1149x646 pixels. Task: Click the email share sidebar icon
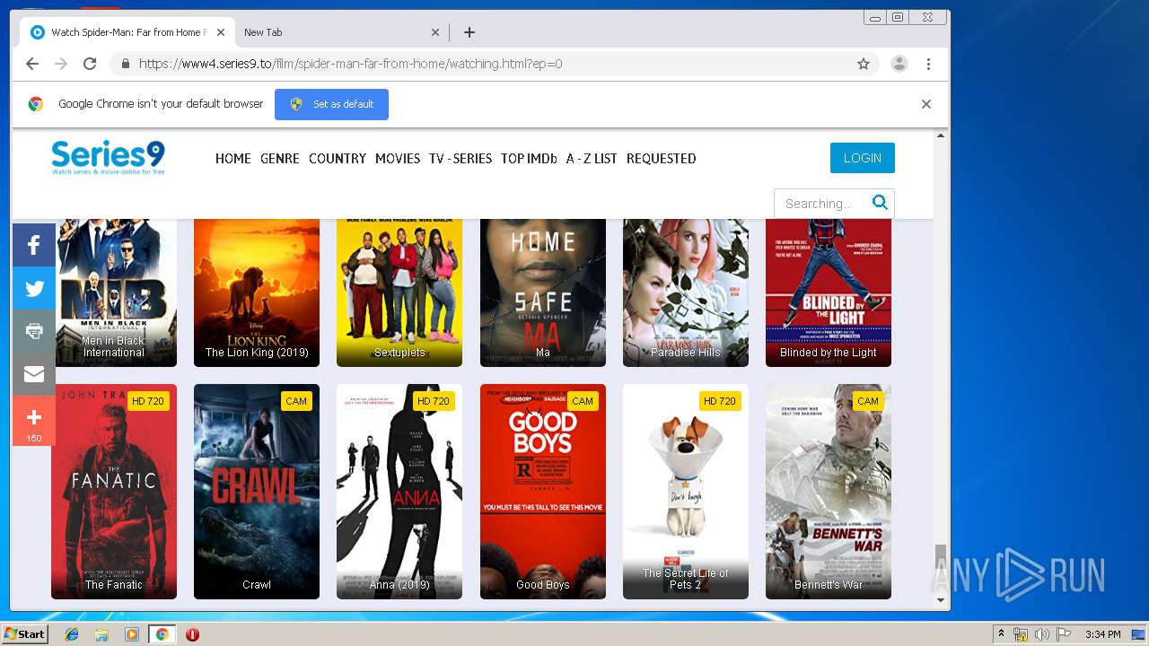tap(34, 374)
